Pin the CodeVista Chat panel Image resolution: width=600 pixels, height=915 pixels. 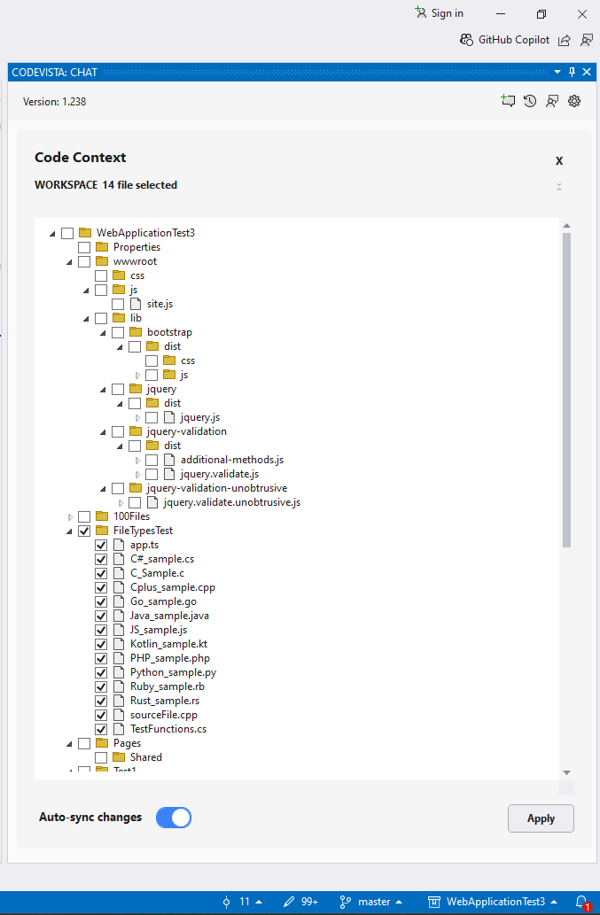pos(572,72)
